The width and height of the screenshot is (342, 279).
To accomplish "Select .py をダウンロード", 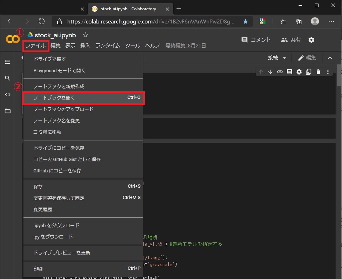I will [83, 237].
